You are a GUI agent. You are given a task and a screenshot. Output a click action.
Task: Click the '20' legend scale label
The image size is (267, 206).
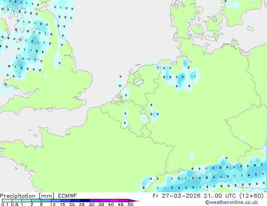pyautogui.click(x=72, y=204)
